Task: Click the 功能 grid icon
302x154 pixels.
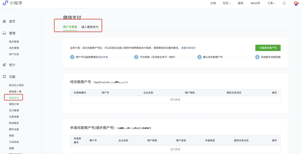Action: [x=4, y=77]
